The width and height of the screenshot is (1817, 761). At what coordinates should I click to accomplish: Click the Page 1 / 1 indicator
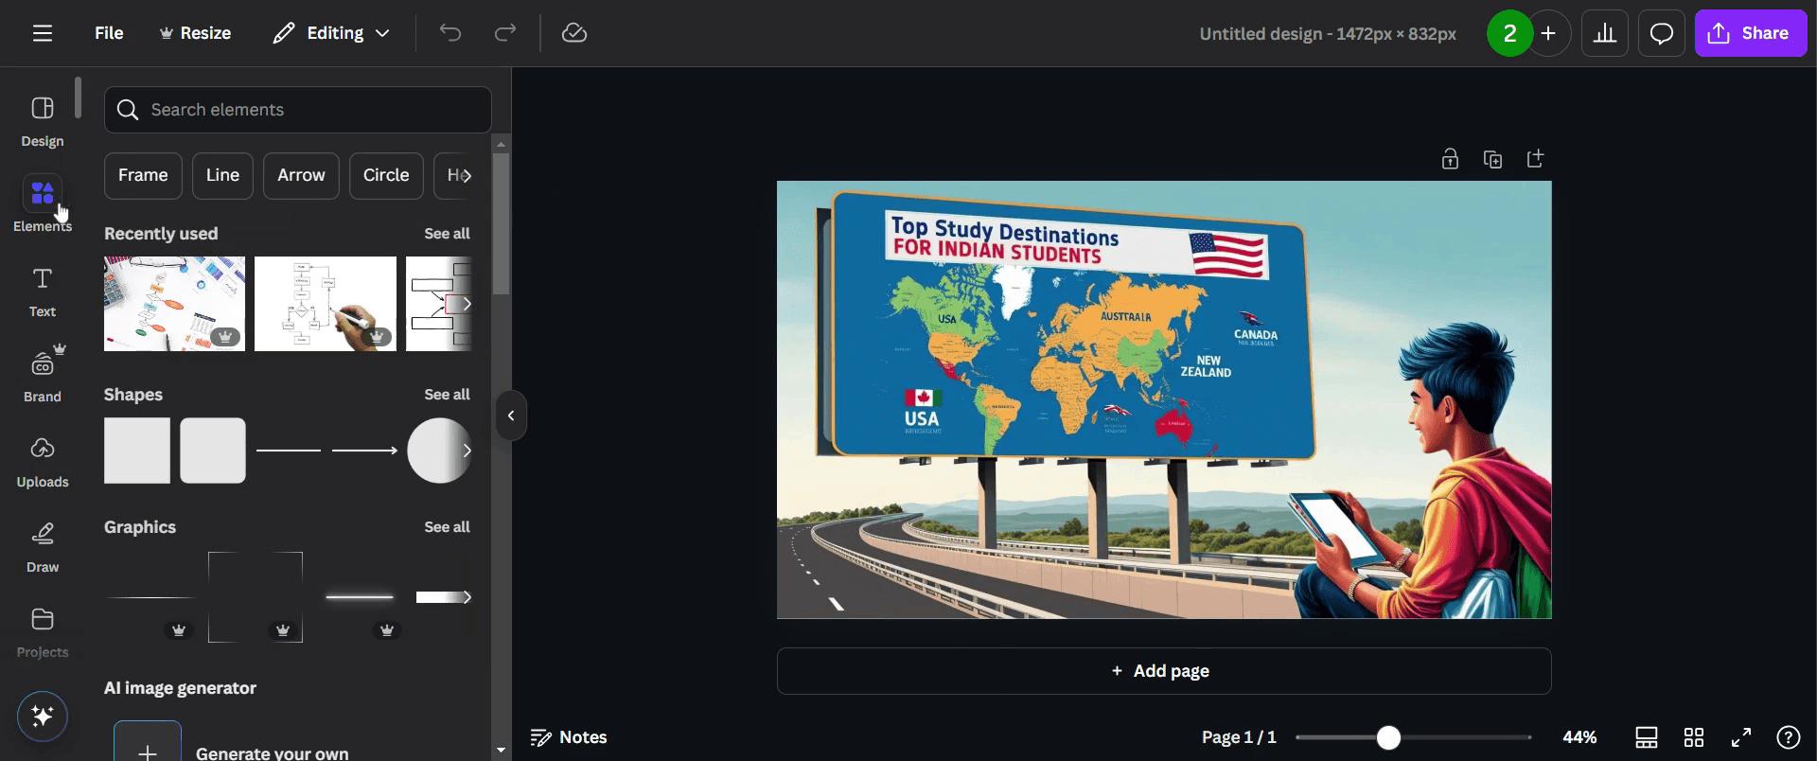coord(1239,737)
